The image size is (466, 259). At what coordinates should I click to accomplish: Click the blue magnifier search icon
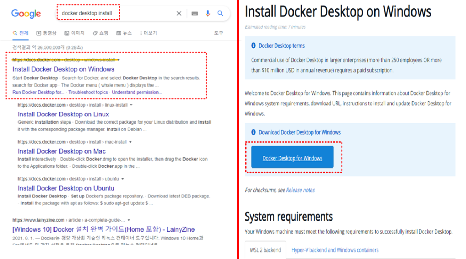221,13
